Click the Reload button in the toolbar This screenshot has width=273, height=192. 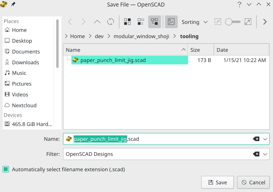tap(111, 22)
